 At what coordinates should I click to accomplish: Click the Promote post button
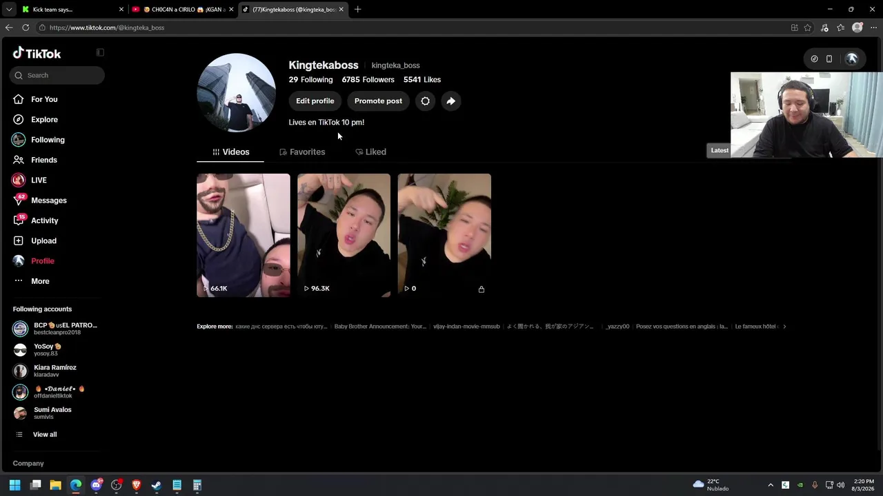click(378, 101)
